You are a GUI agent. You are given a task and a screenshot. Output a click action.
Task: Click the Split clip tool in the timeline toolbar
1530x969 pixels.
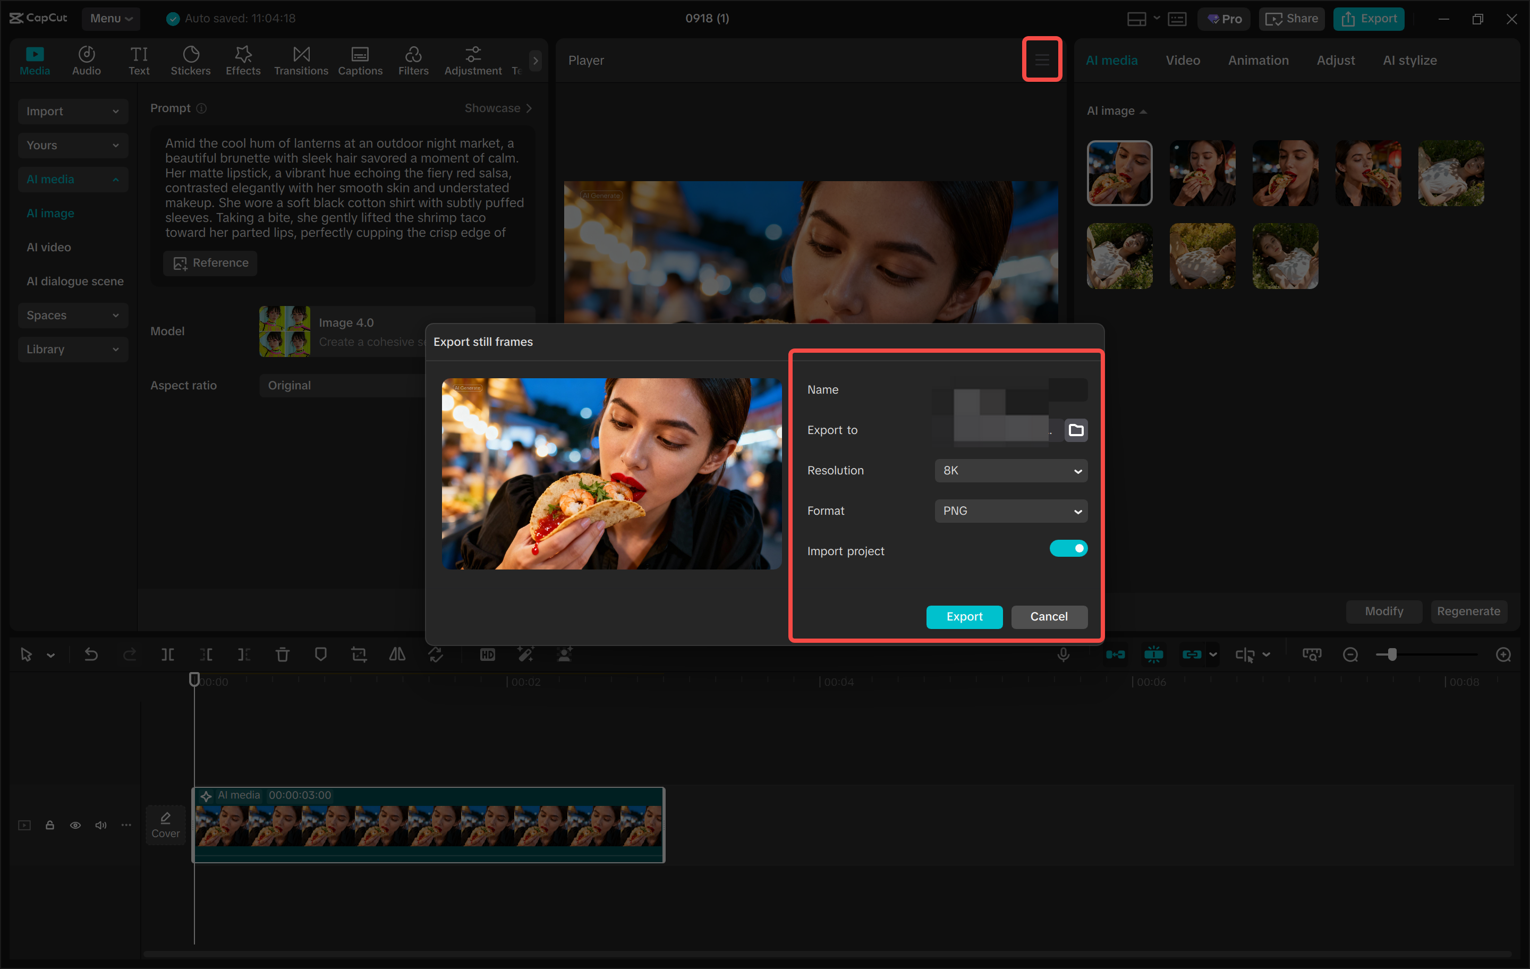tap(168, 654)
